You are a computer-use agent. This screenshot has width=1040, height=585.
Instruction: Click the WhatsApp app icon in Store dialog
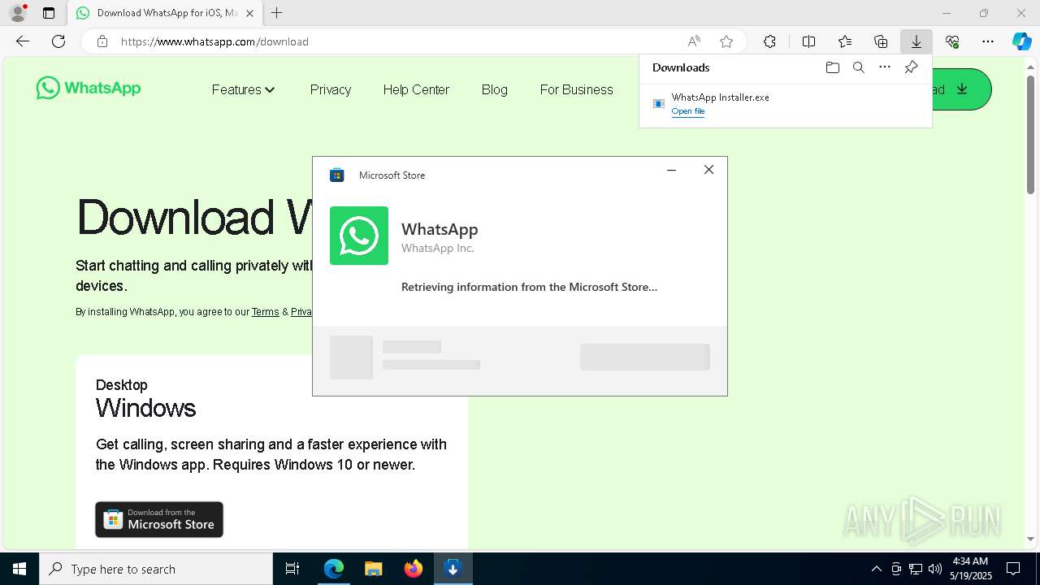(359, 236)
